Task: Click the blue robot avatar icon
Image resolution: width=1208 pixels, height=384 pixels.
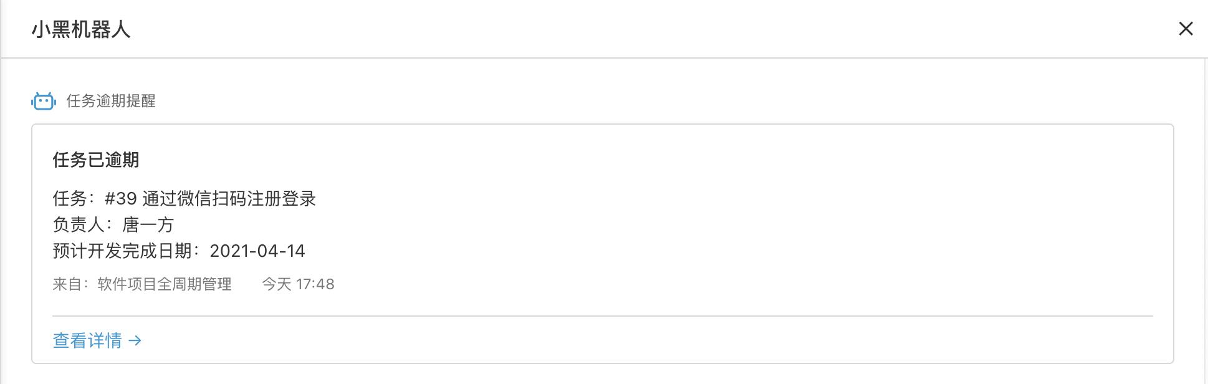Action: click(x=44, y=101)
